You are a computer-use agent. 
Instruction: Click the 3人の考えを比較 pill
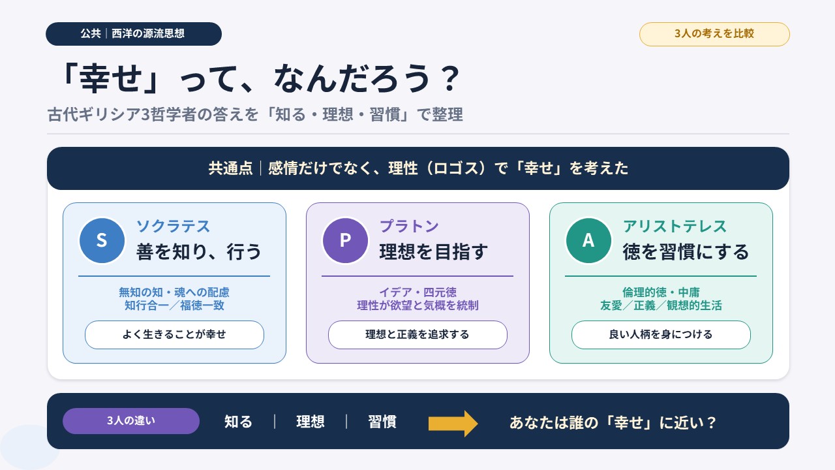click(714, 34)
